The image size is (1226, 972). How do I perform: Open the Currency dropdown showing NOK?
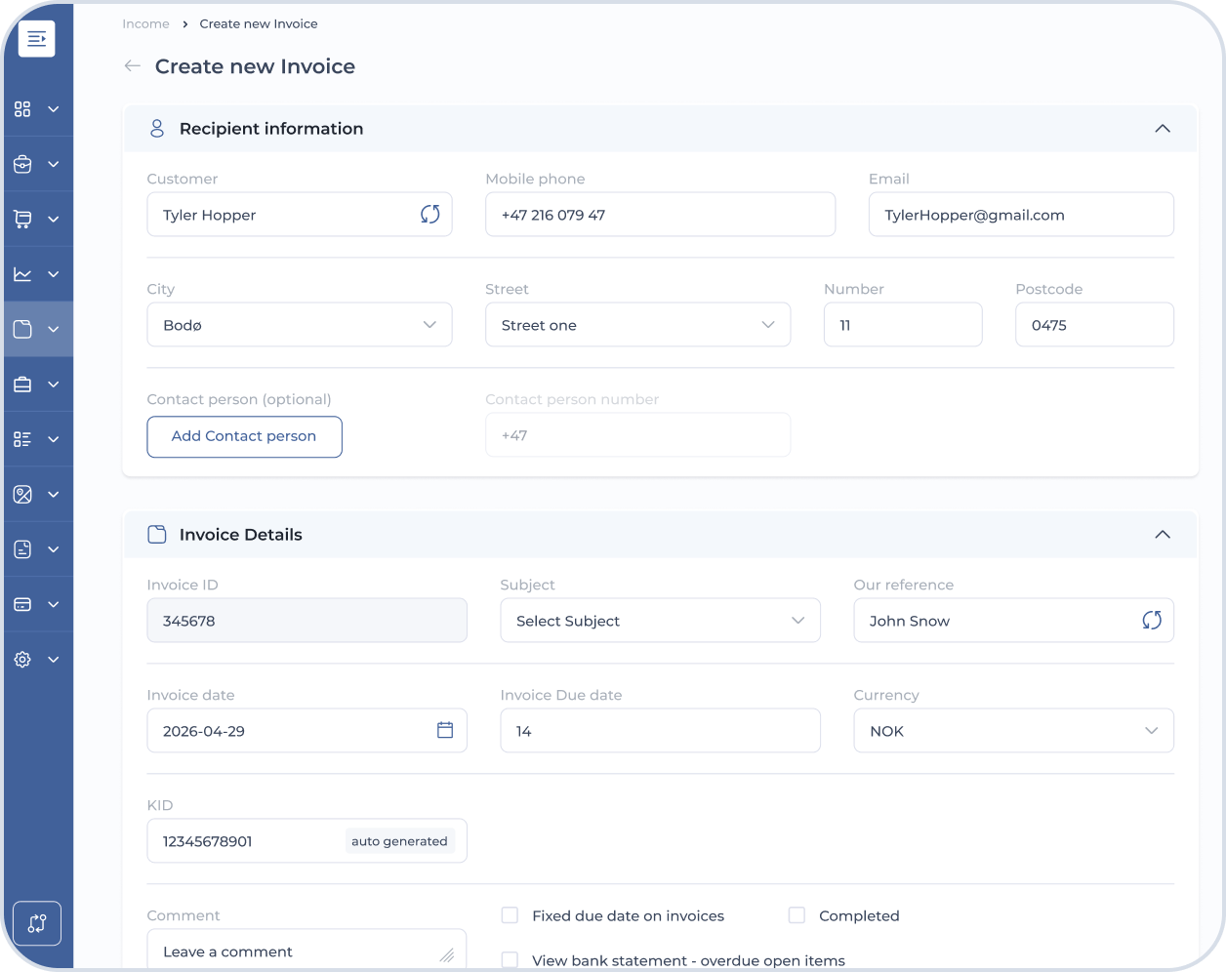1014,731
